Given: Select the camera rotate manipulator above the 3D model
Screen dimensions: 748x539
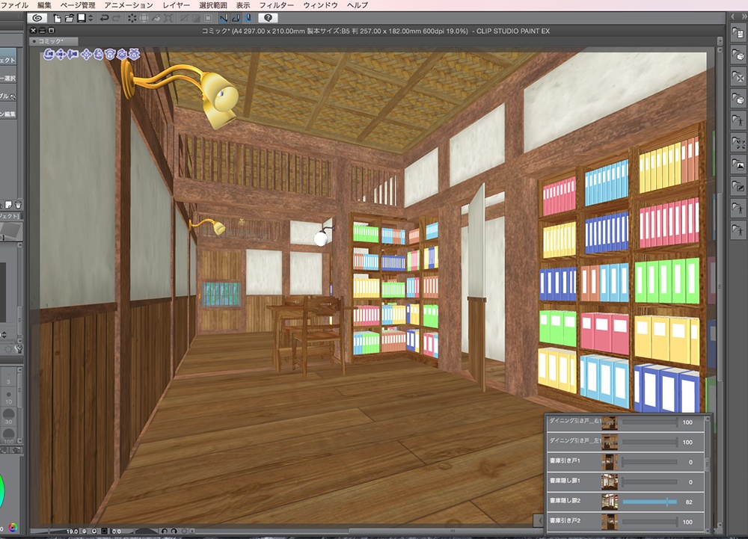Looking at the screenshot, I should tap(49, 55).
